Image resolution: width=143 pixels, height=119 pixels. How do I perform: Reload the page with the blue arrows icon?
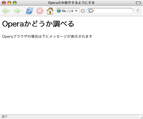coord(29,11)
